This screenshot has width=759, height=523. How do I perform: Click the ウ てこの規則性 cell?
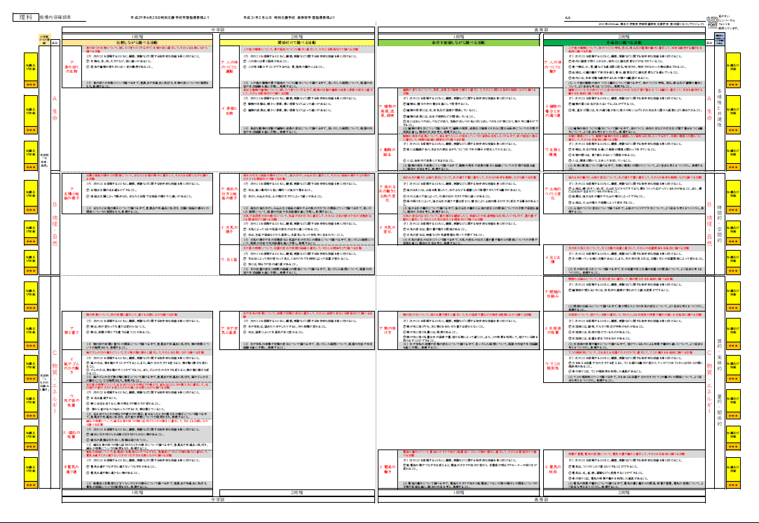pos(553,365)
